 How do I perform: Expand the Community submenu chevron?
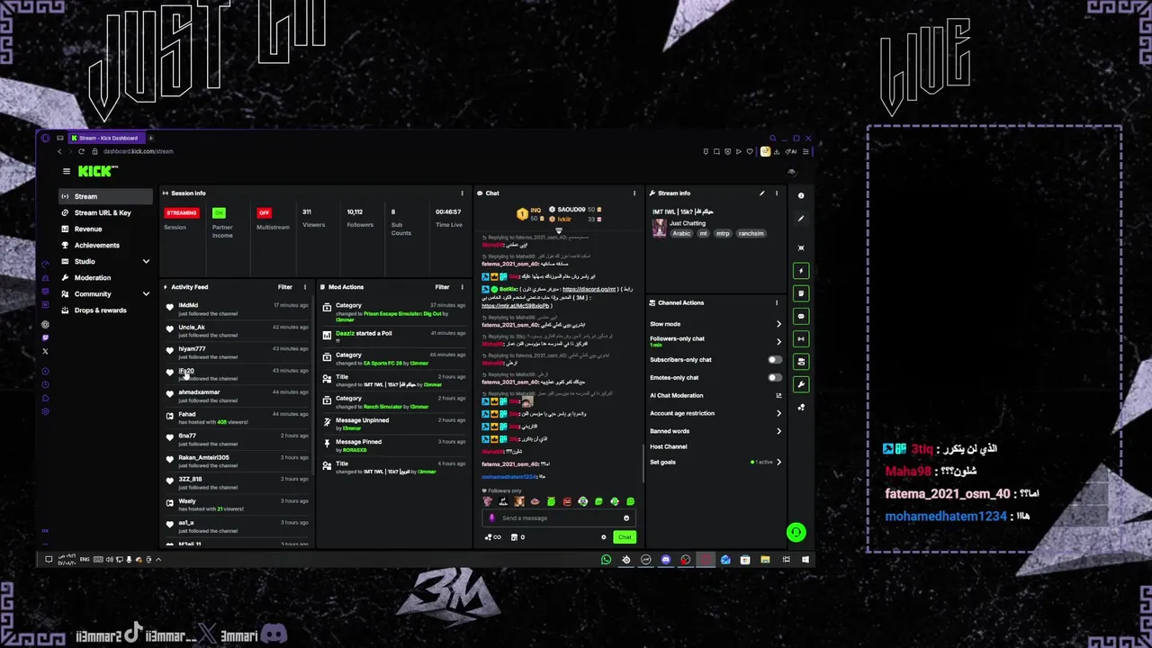point(146,293)
